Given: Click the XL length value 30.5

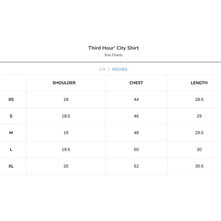Looking at the screenshot, I should 199,166.
